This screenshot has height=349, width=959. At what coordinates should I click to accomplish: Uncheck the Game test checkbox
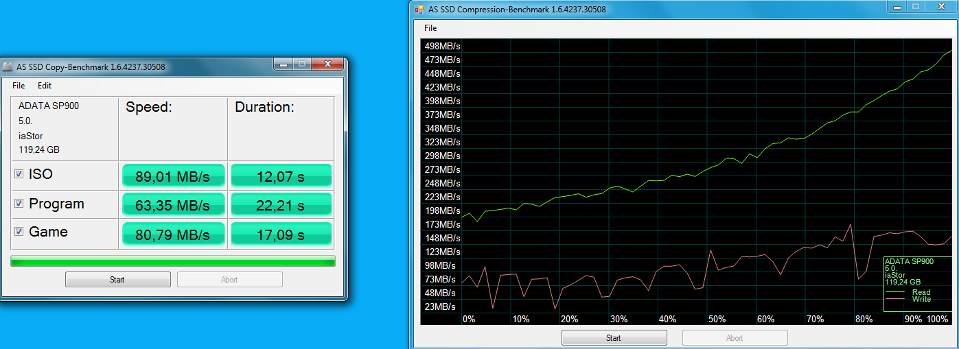tap(19, 232)
